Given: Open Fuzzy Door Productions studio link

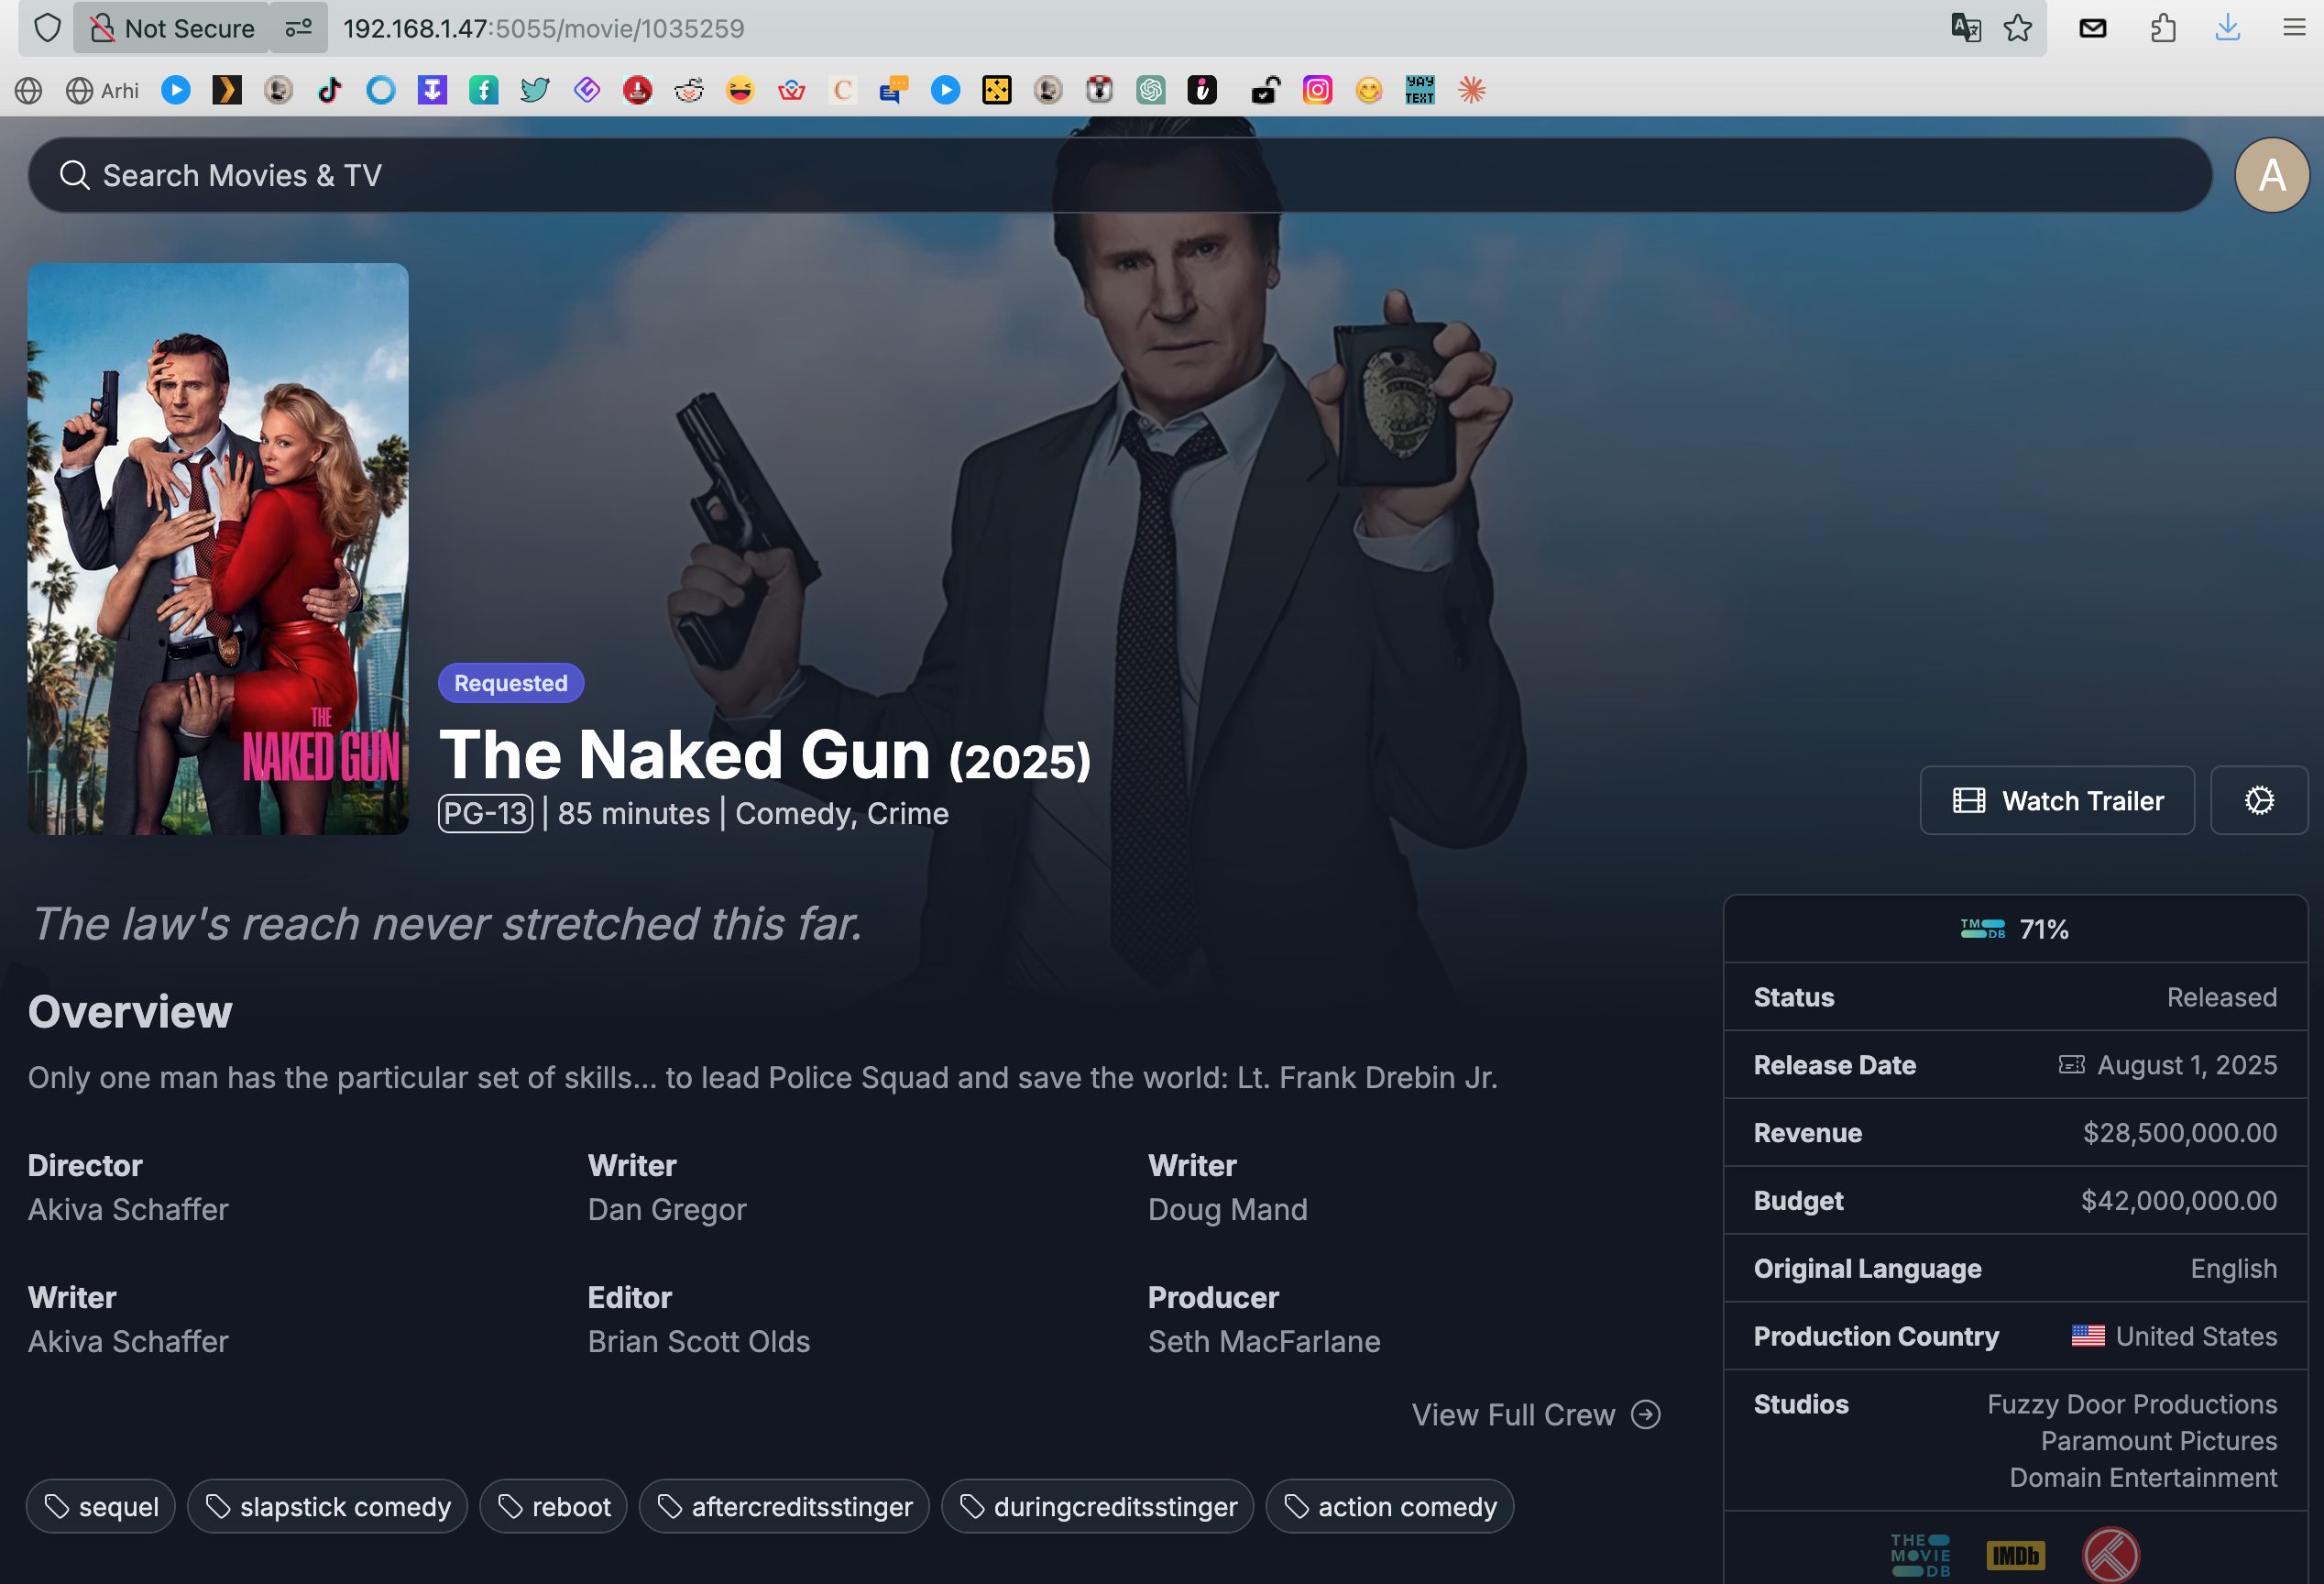Looking at the screenshot, I should (2132, 1404).
